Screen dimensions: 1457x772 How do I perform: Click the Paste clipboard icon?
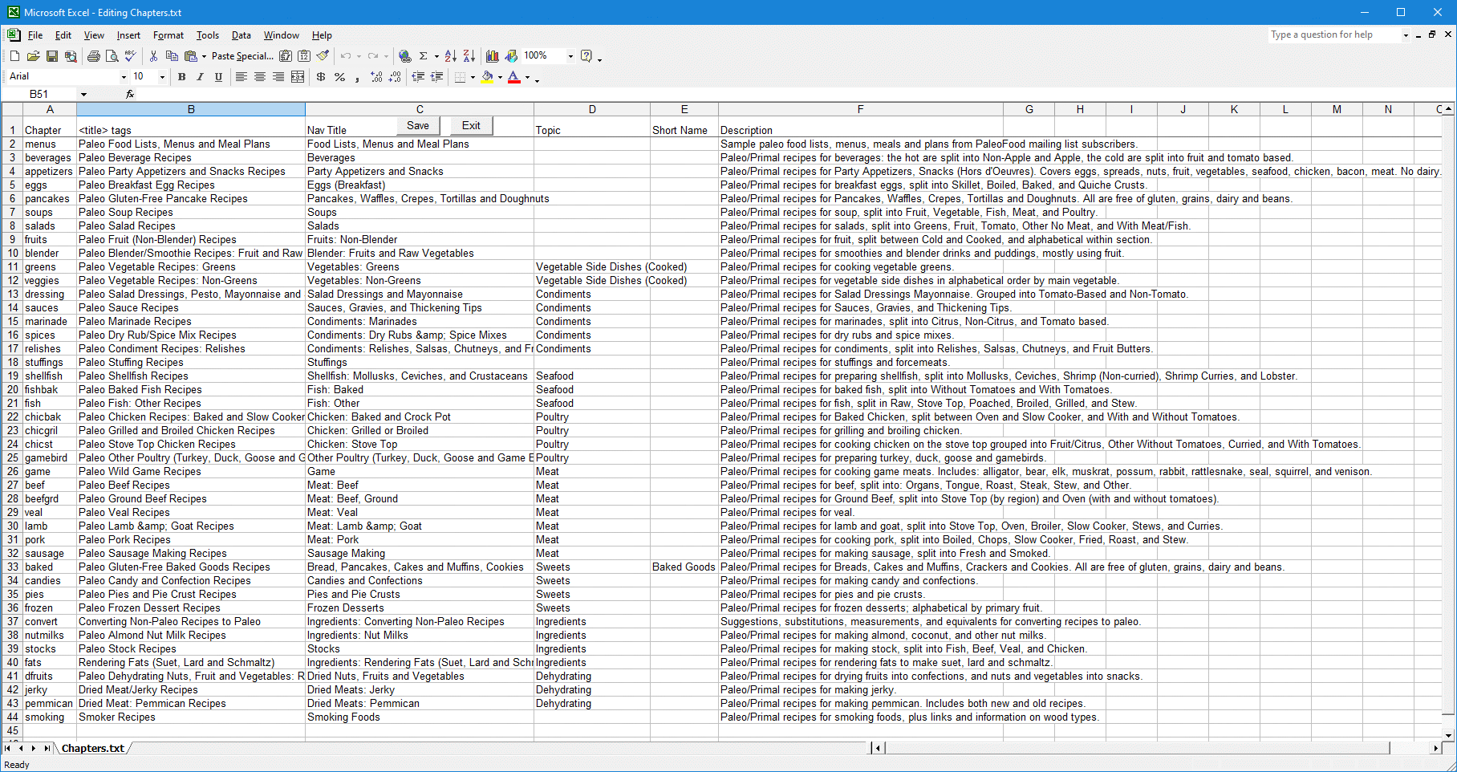coord(191,56)
